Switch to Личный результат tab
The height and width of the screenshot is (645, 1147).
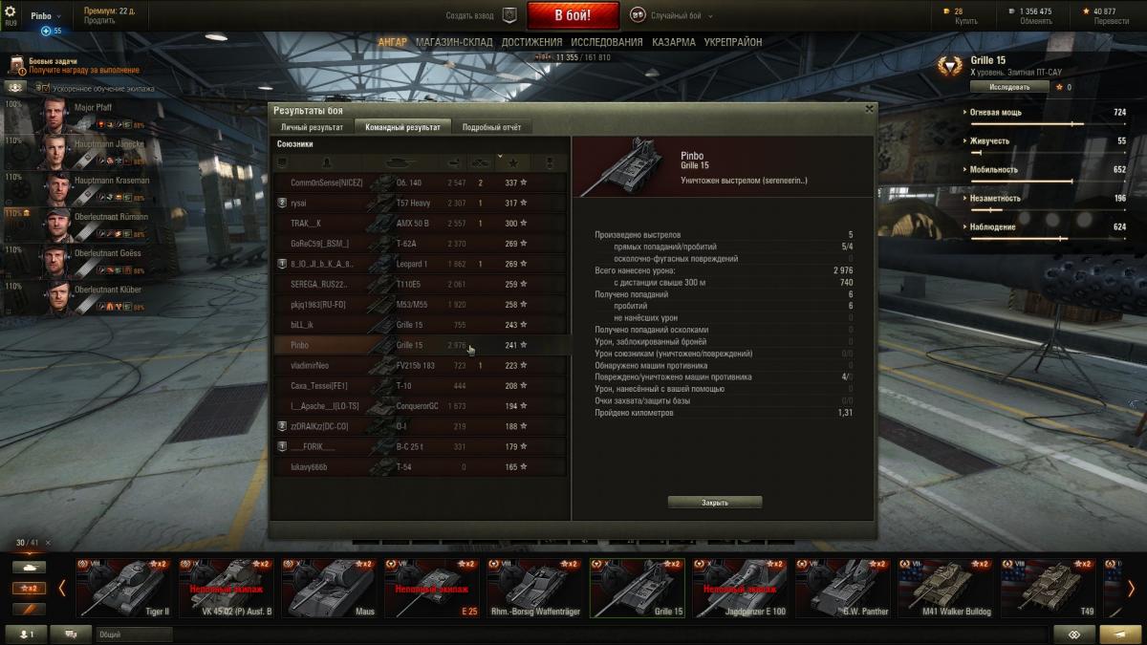(312, 127)
